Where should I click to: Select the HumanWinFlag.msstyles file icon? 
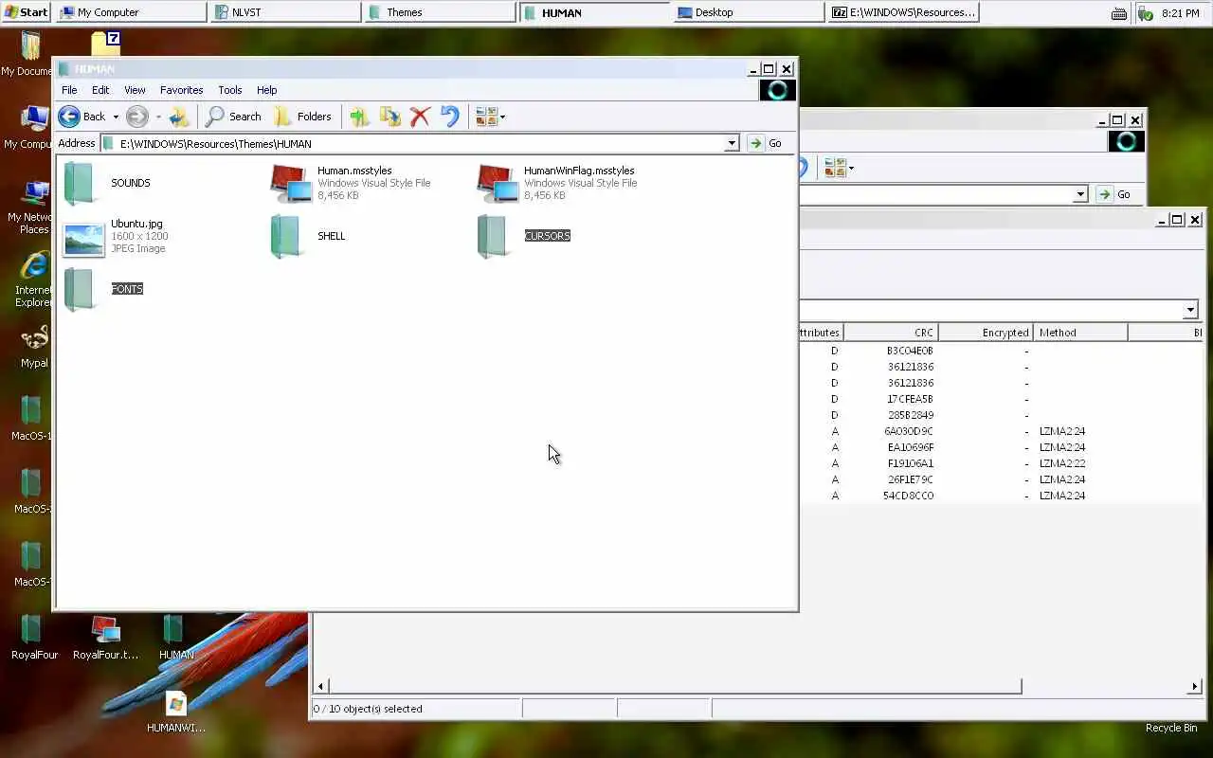point(498,183)
